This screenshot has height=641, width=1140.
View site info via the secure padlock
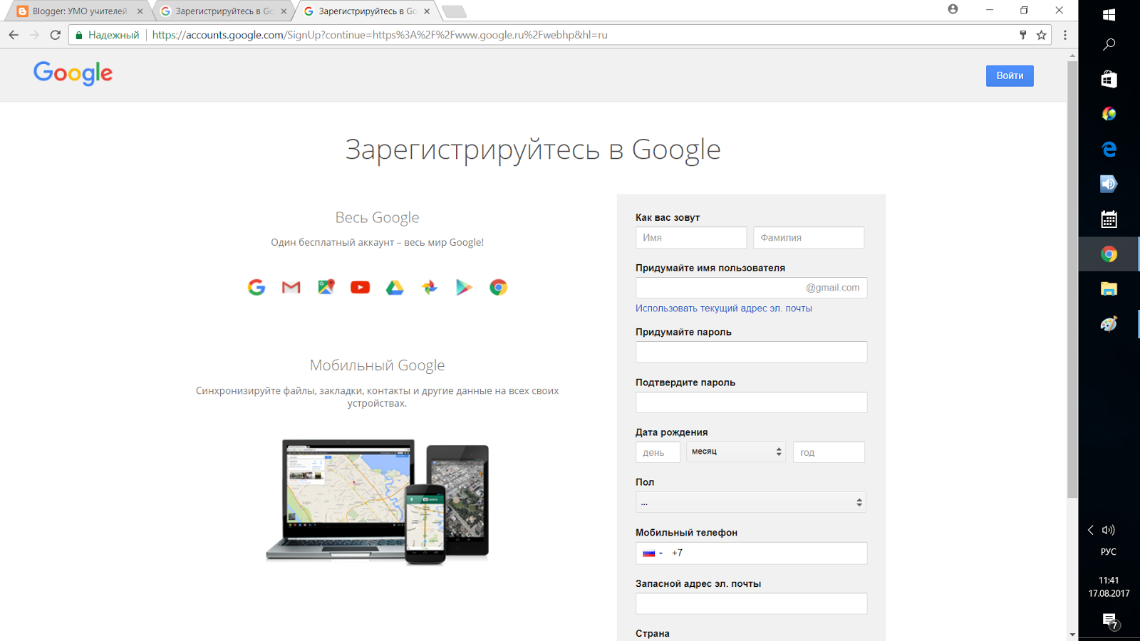(79, 35)
